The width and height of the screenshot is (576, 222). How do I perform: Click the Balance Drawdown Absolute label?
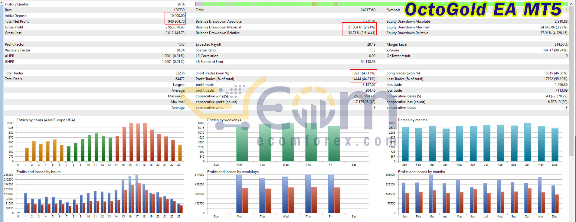(x=218, y=21)
